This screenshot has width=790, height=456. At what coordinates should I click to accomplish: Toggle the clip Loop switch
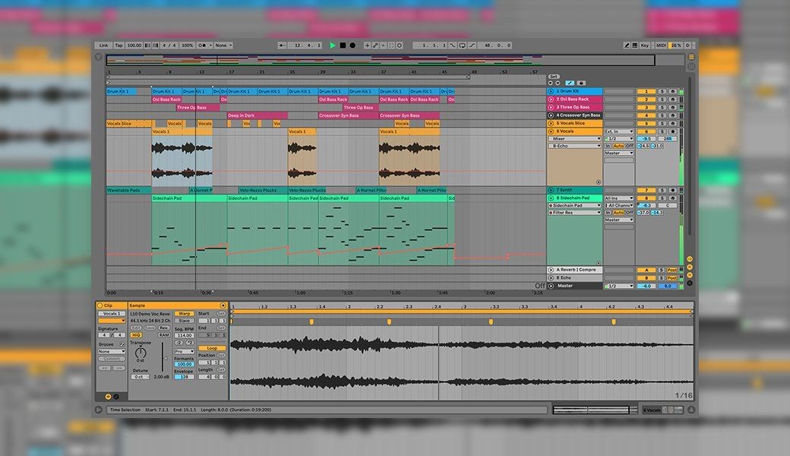(212, 348)
